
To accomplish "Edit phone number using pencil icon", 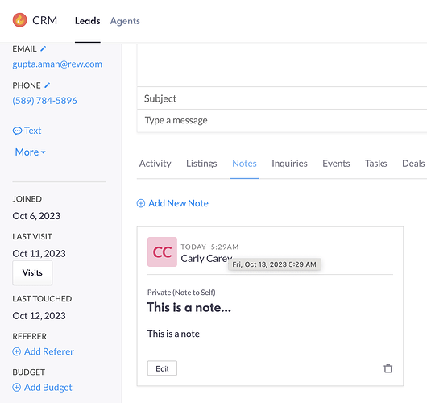I will click(47, 85).
